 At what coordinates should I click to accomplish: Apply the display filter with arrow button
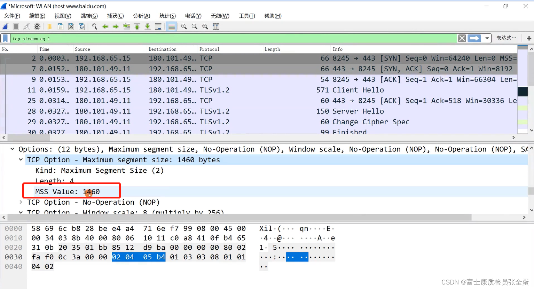[474, 38]
